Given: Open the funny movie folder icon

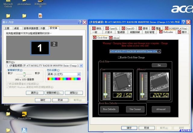Looking at the screenshot, I should [x=8, y=116].
